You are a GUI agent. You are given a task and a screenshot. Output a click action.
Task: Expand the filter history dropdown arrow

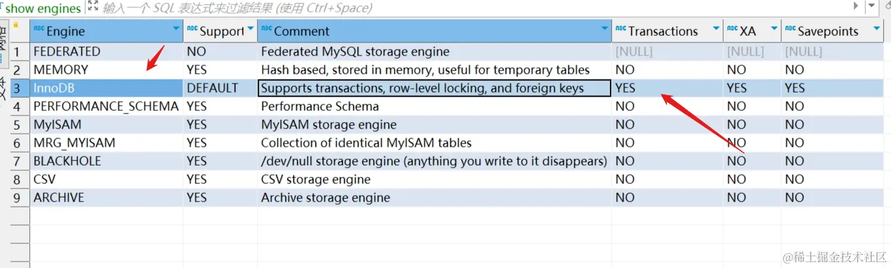872,6
